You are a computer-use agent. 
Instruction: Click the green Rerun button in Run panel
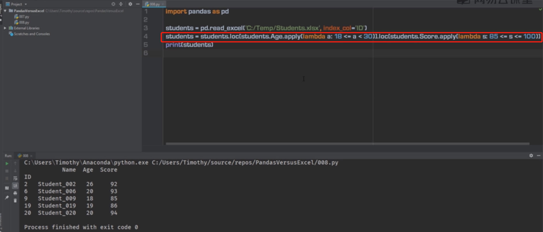tap(7, 164)
